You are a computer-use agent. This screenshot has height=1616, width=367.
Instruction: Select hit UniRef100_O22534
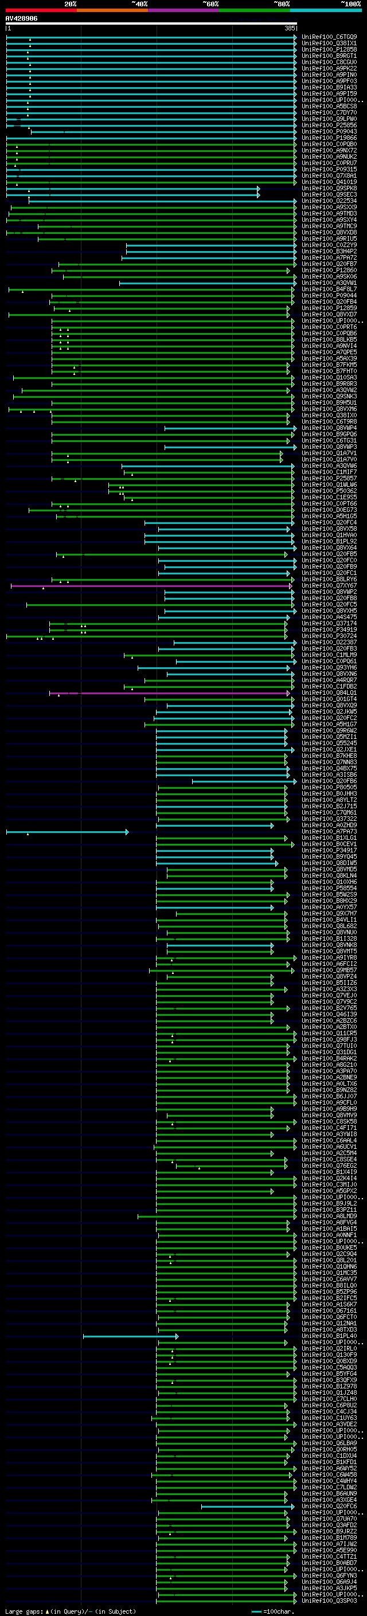pos(329,201)
